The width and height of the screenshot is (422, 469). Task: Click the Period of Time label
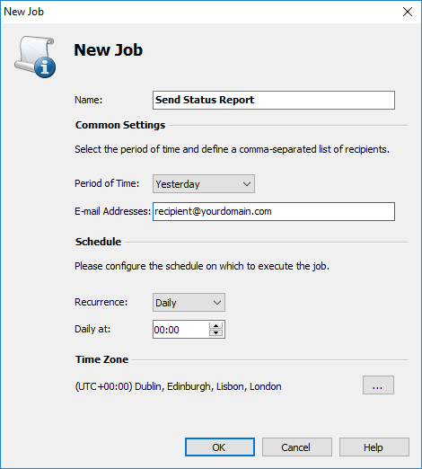(x=107, y=183)
